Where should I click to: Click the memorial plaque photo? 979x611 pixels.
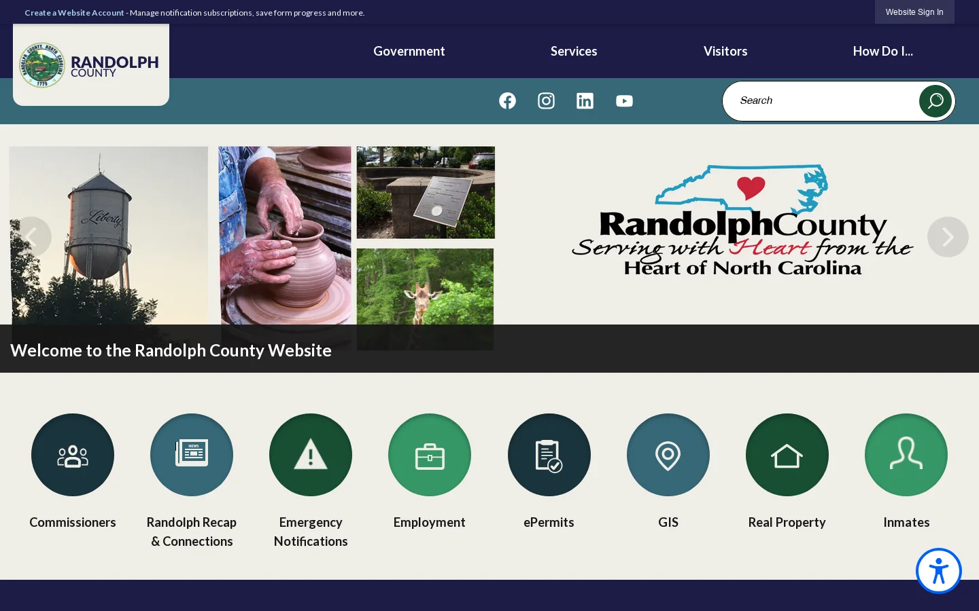click(x=426, y=192)
